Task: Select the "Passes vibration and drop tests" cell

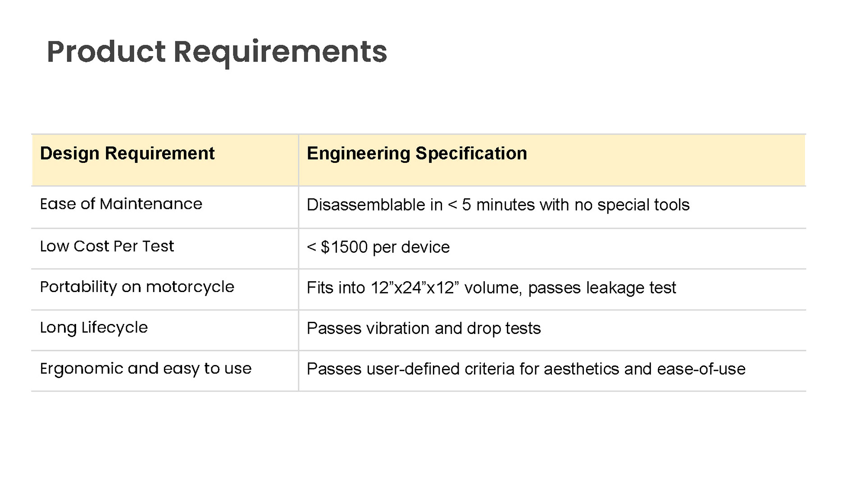Action: click(x=423, y=328)
